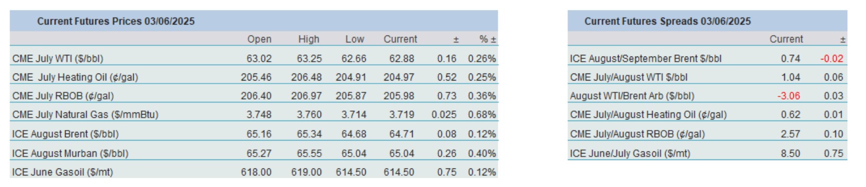Image resolution: width=866 pixels, height=187 pixels.
Task: Click the 62.88 current WTI price
Action: click(x=402, y=58)
